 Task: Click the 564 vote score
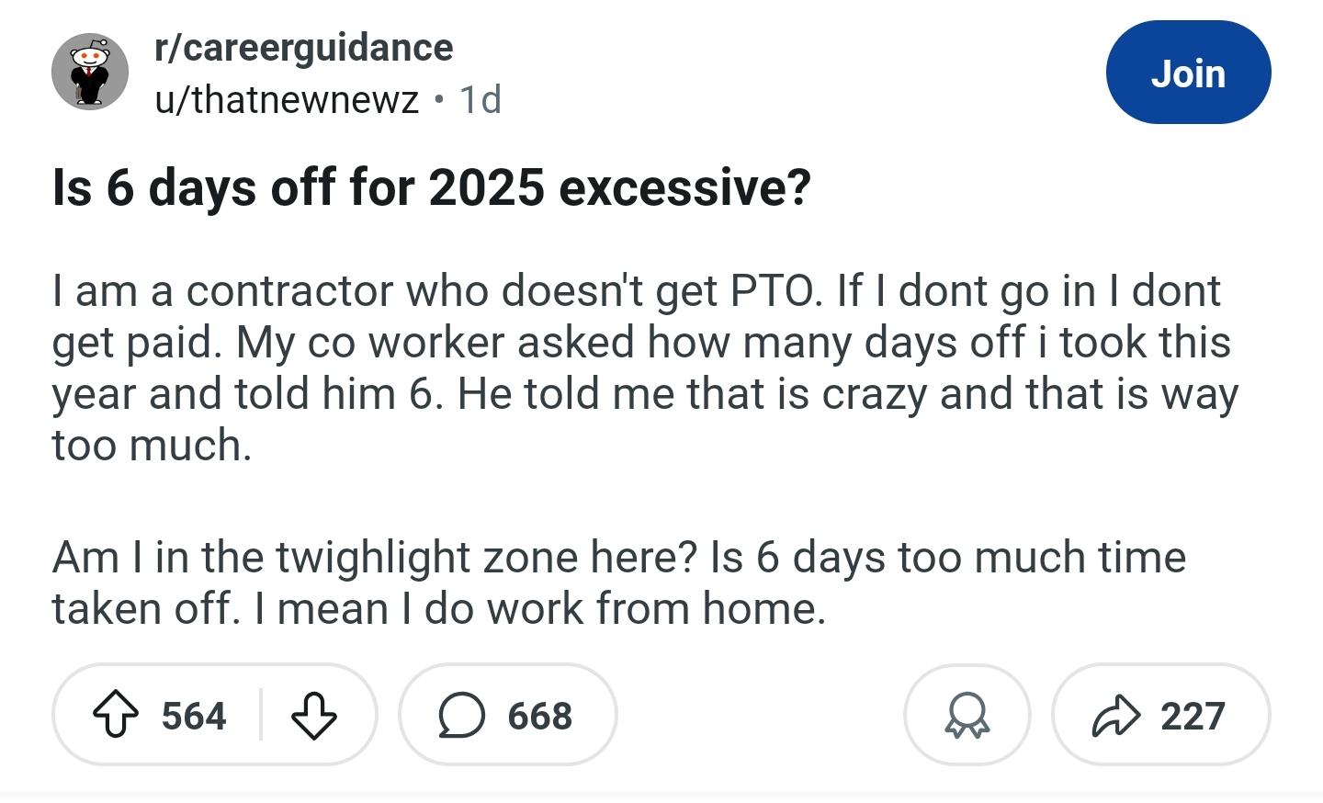pyautogui.click(x=194, y=716)
